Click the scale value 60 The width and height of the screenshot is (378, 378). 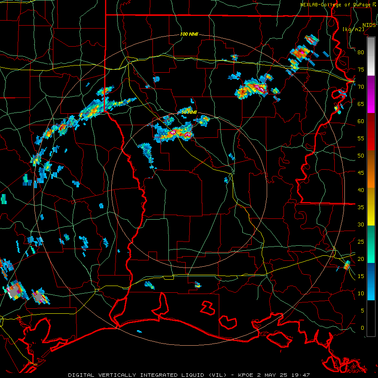[361, 121]
